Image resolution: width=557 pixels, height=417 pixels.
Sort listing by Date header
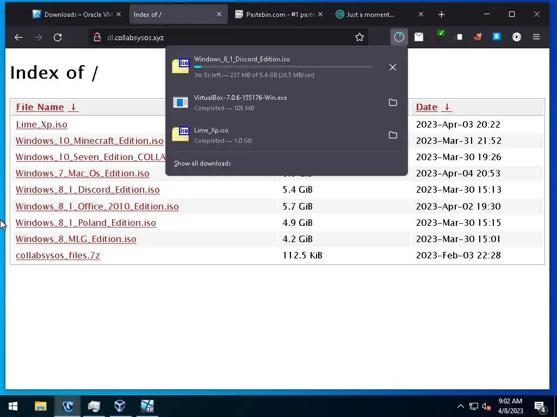[x=426, y=107]
